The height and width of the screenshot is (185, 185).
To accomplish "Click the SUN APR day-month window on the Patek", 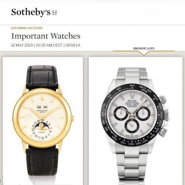I will coord(42,107).
